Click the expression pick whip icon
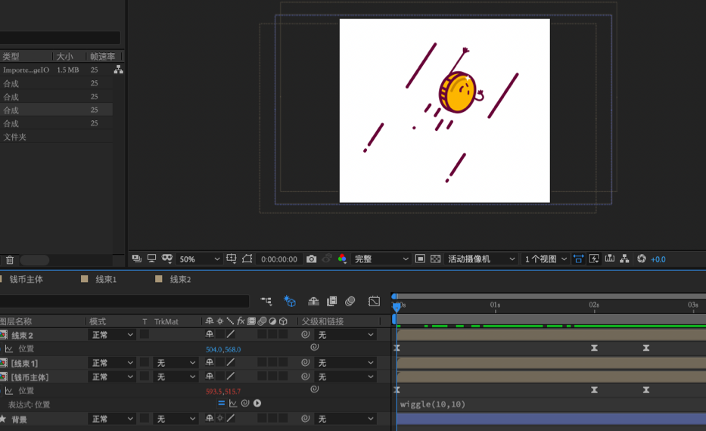Viewport: 706px width, 431px height. (x=245, y=403)
